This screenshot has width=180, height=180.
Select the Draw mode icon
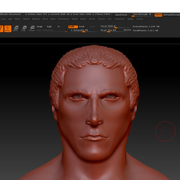pos(8,28)
